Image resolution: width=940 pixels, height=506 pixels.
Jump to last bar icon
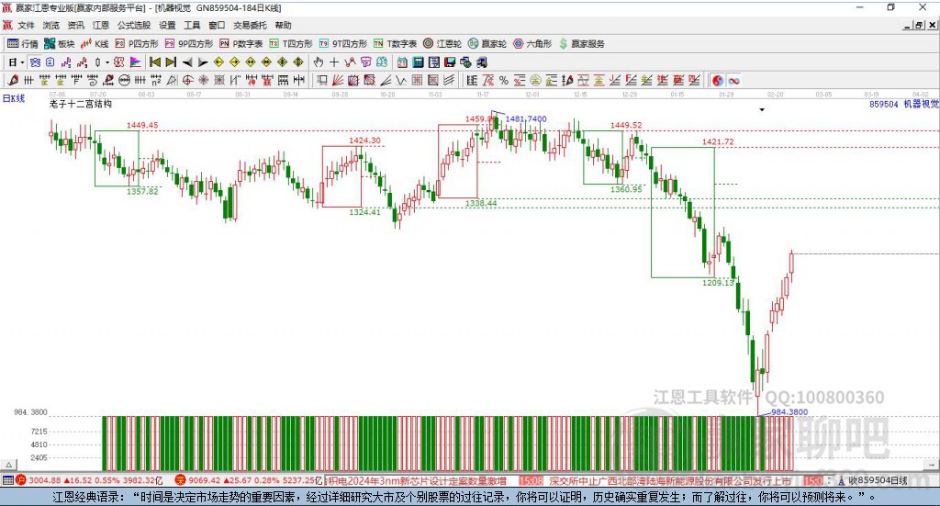tap(171, 62)
